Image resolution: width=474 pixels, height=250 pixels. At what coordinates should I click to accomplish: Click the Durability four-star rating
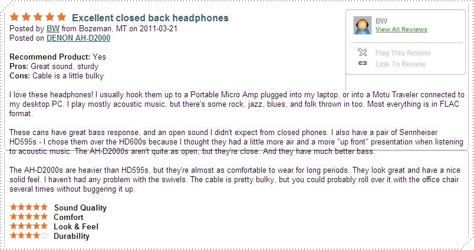tap(29, 236)
